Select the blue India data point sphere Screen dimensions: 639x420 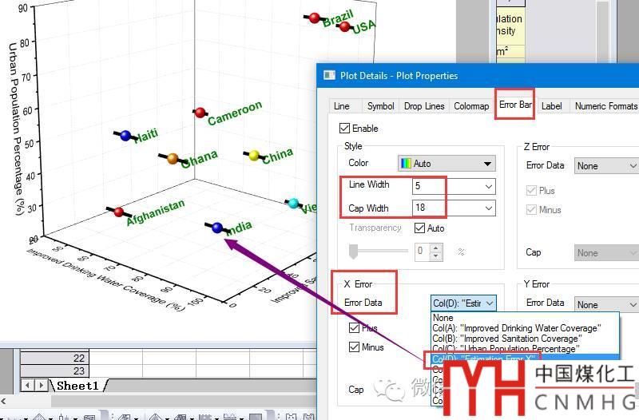click(x=217, y=228)
